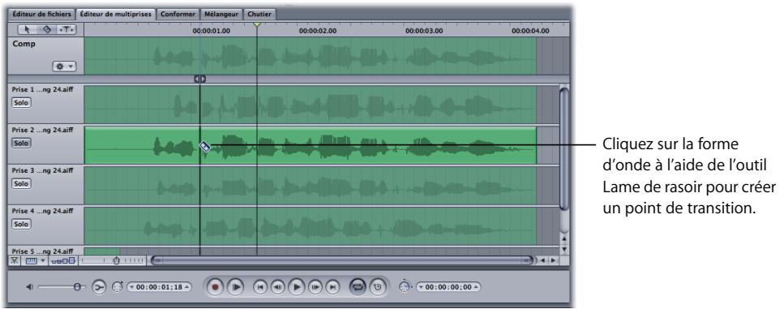Increment the 00:00:00;00 timecode value
The height and width of the screenshot is (309, 784).
click(x=475, y=287)
